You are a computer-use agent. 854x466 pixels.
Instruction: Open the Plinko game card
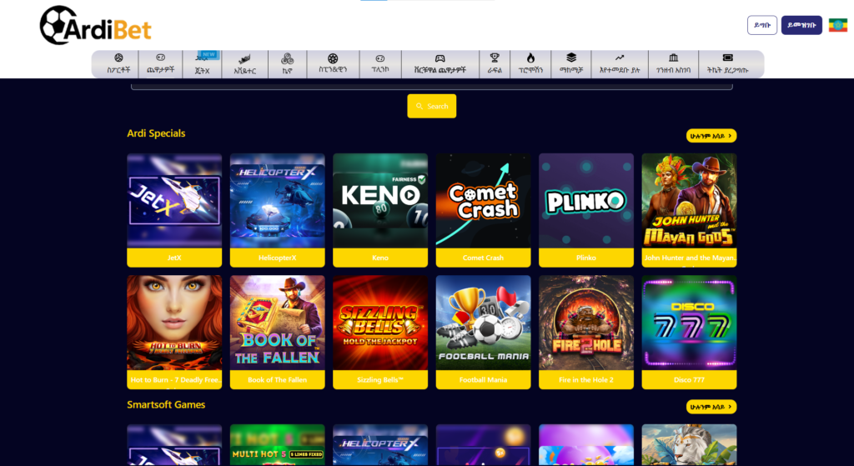pyautogui.click(x=586, y=210)
